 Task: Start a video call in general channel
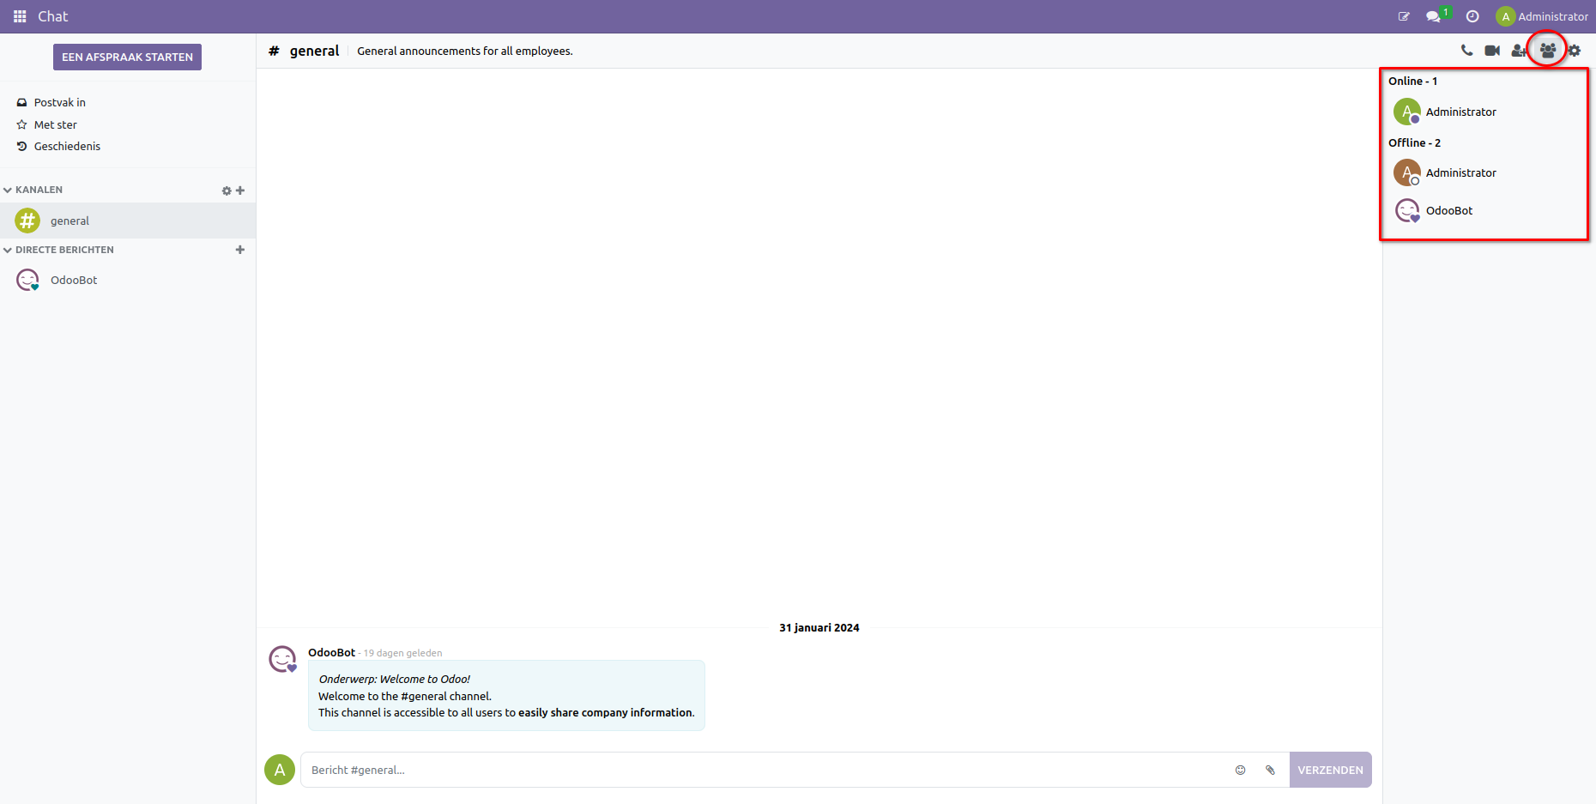coord(1493,50)
